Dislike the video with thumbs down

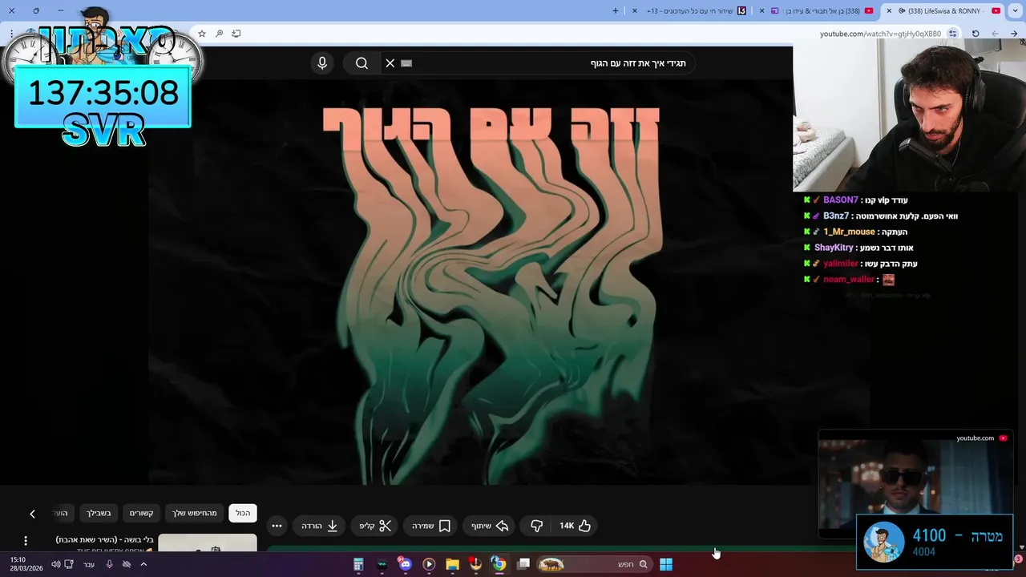tap(536, 526)
